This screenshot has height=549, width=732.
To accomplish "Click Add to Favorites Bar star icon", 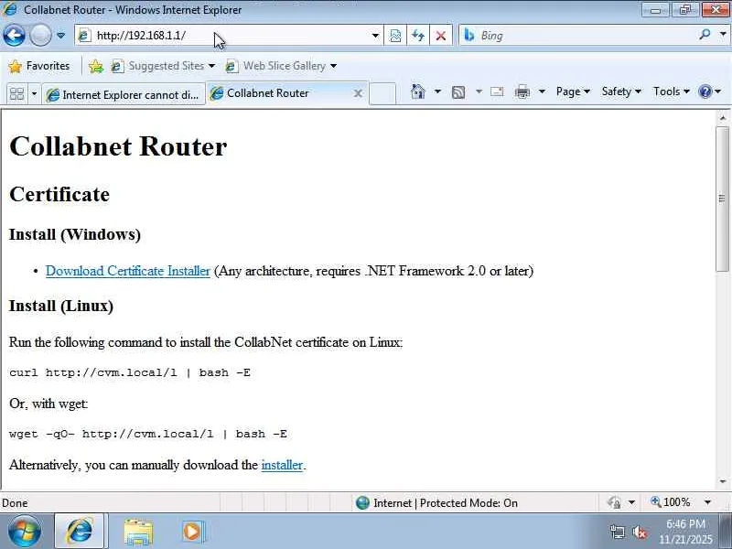I will click(x=96, y=66).
